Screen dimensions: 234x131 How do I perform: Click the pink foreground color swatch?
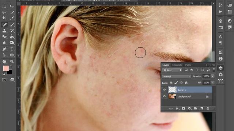point(6,68)
